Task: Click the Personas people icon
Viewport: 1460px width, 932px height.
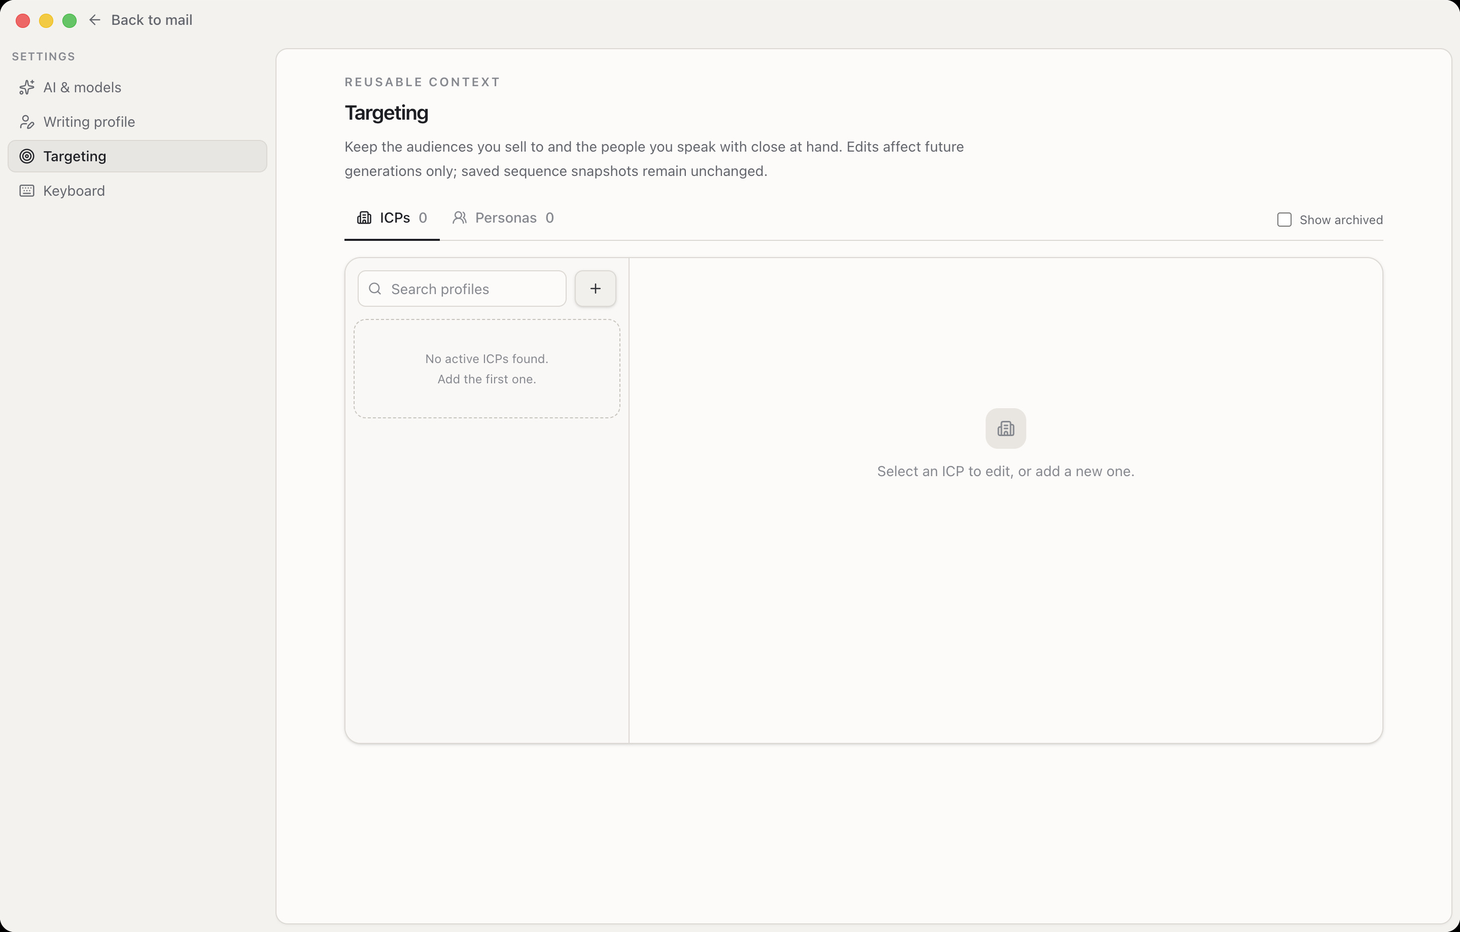Action: [460, 218]
